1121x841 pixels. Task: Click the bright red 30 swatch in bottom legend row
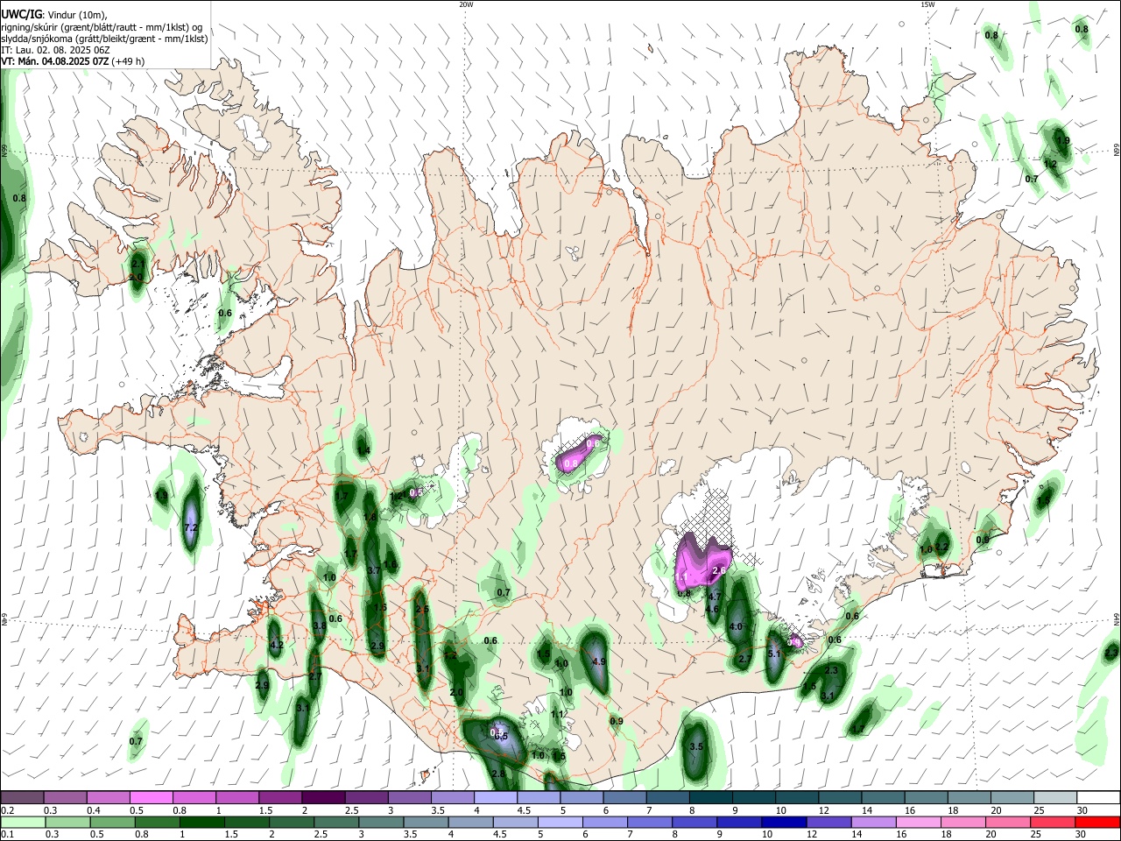(x=1097, y=822)
